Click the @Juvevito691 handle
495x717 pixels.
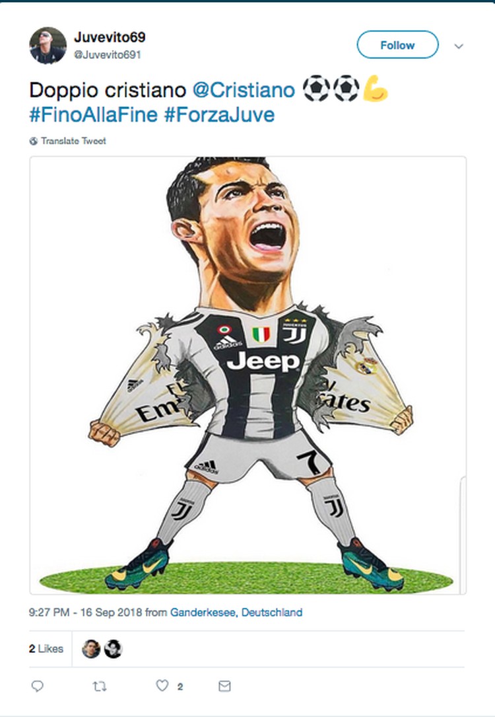(108, 55)
